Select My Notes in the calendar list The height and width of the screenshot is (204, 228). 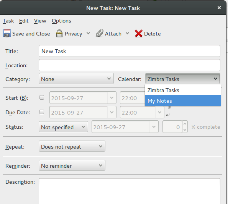pos(183,100)
